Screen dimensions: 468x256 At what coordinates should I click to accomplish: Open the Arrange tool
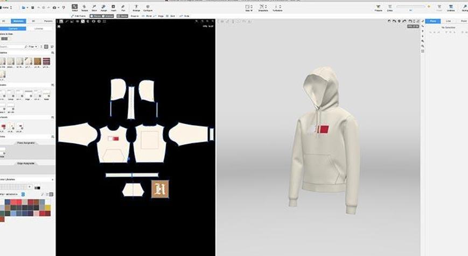click(136, 8)
